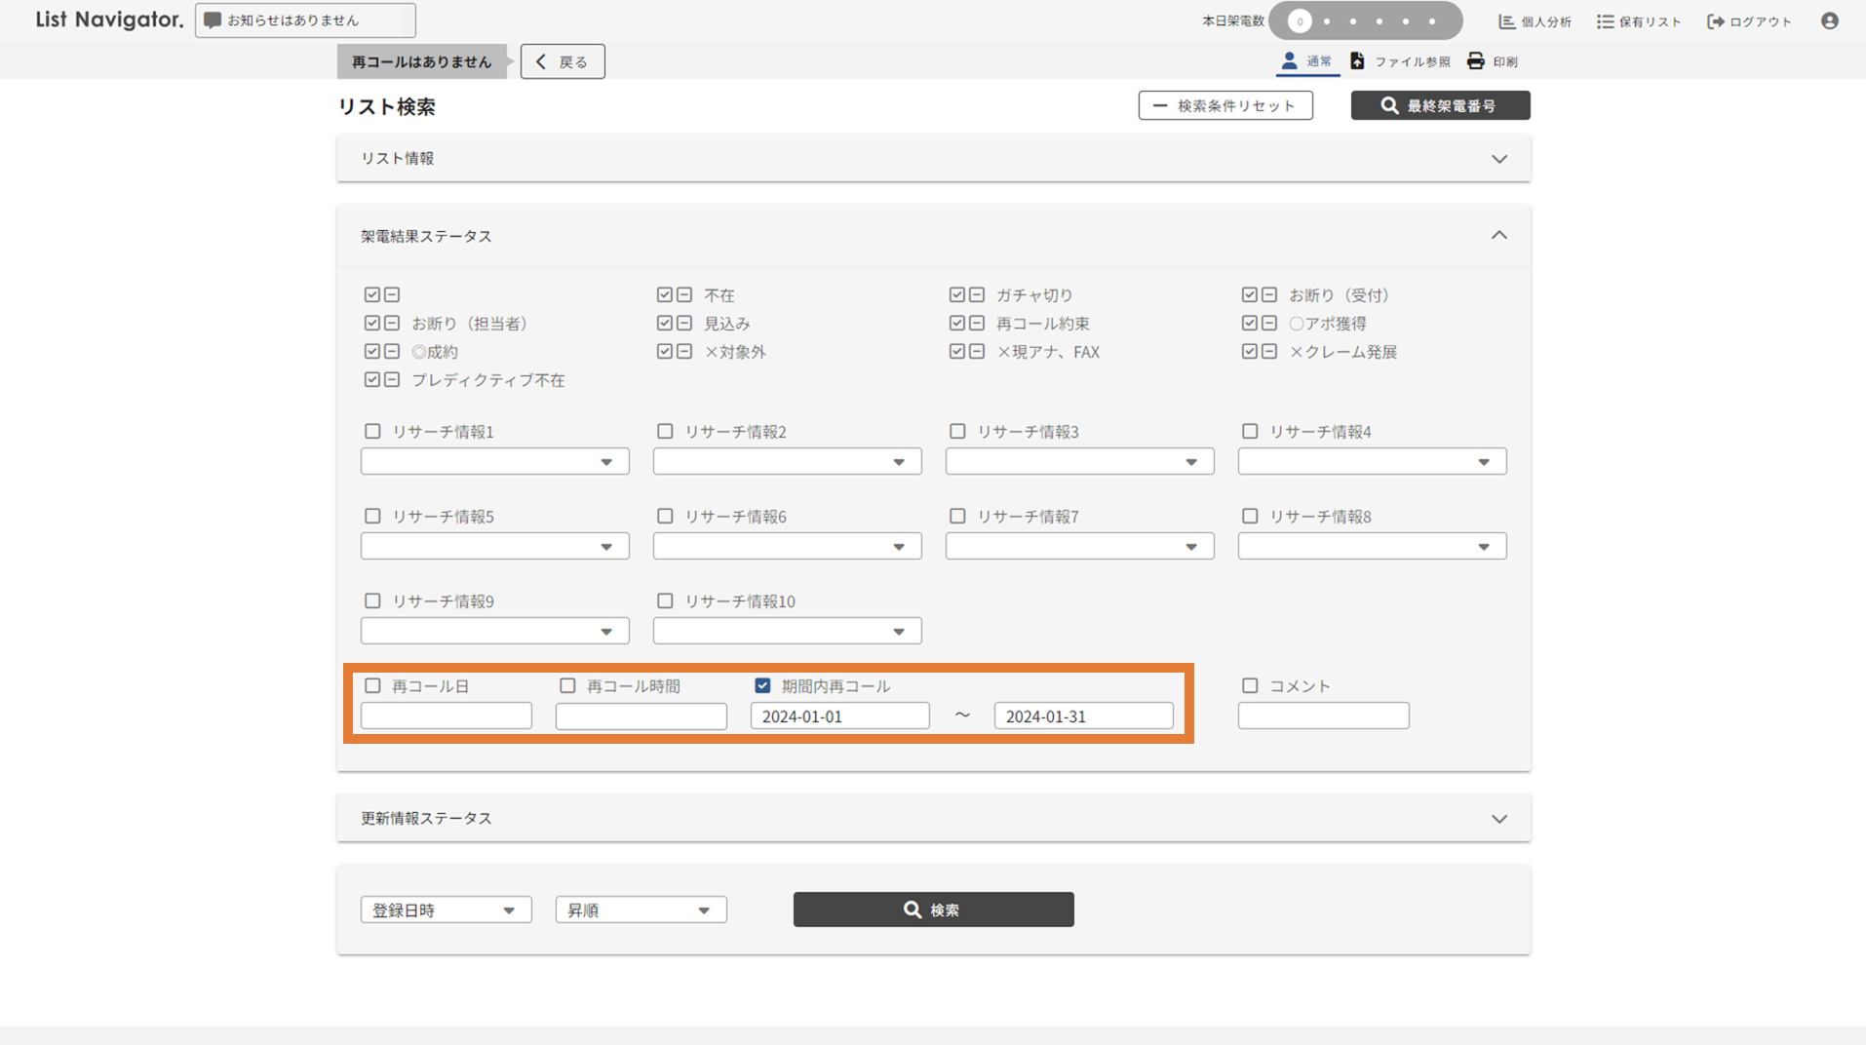This screenshot has height=1045, width=1866.
Task: Click the check-all icon beside 不在
Action: (x=665, y=294)
